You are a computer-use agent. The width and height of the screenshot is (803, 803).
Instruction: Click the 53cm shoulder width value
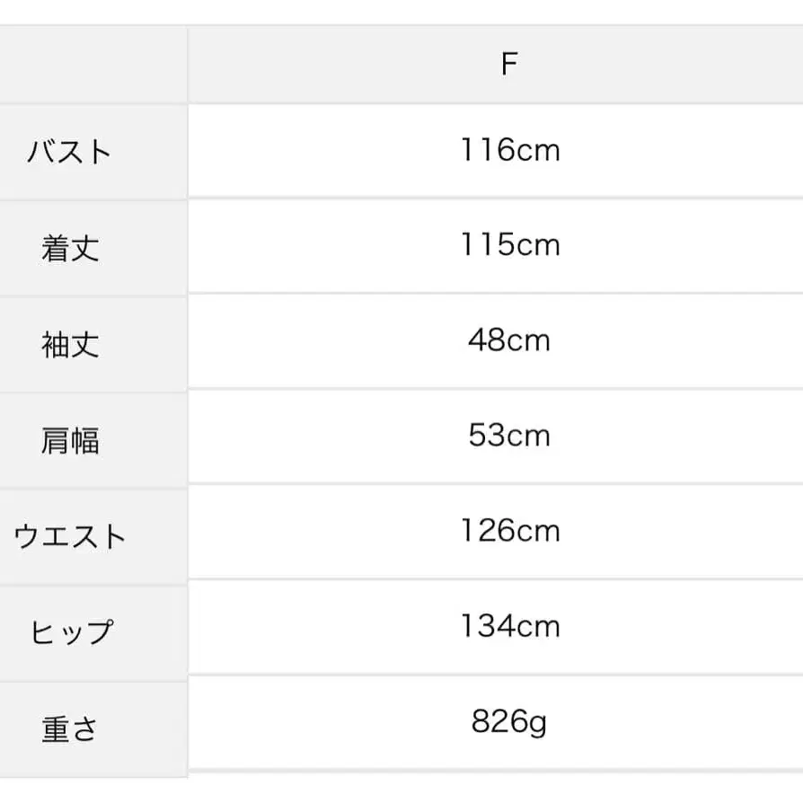pos(509,436)
